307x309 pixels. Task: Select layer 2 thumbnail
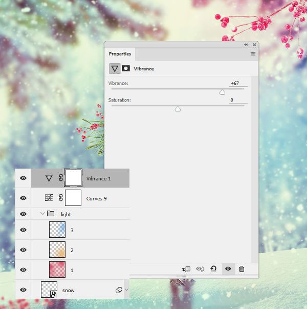pyautogui.click(x=57, y=250)
